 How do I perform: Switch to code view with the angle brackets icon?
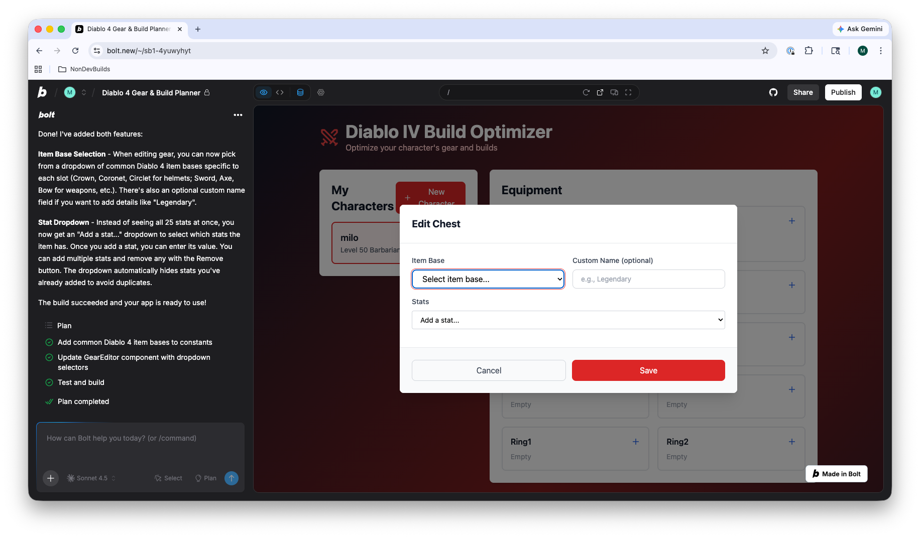(280, 92)
